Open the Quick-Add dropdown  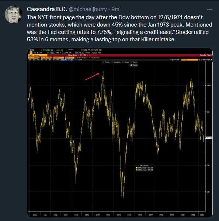[175, 60]
